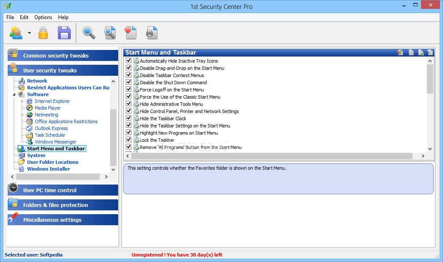Image resolution: width=443 pixels, height=262 pixels.
Task: Click the User Folder Locations folder icon
Action: (22, 162)
